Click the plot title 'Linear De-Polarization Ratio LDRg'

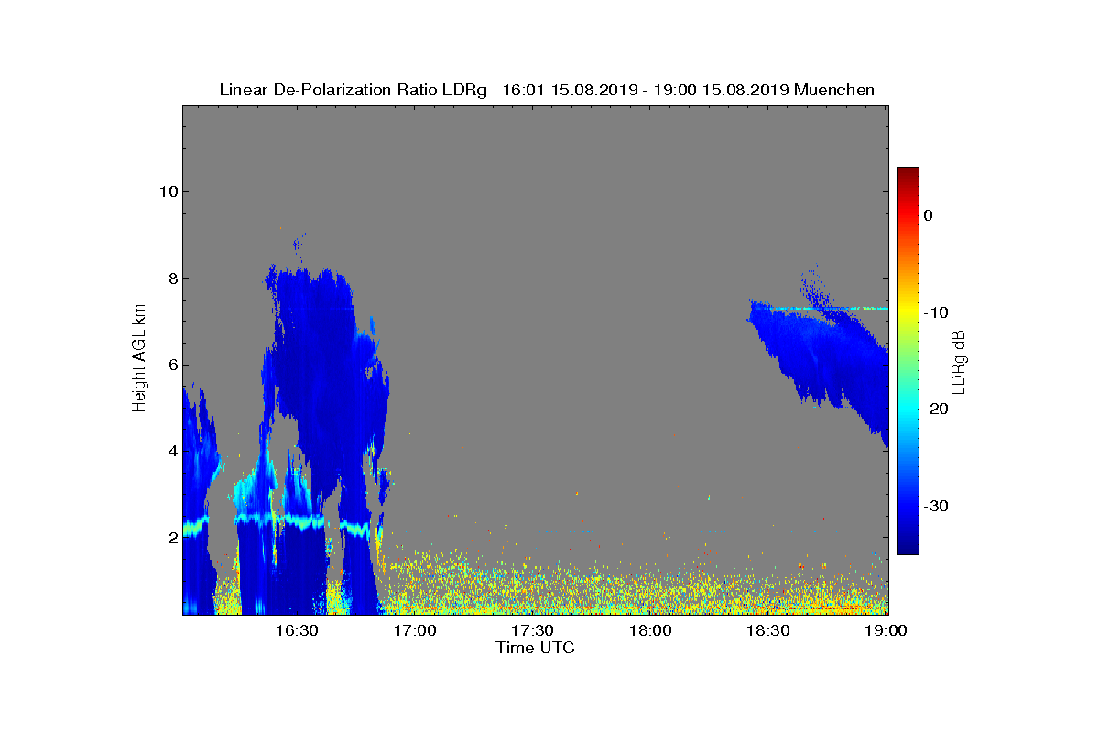coord(354,90)
